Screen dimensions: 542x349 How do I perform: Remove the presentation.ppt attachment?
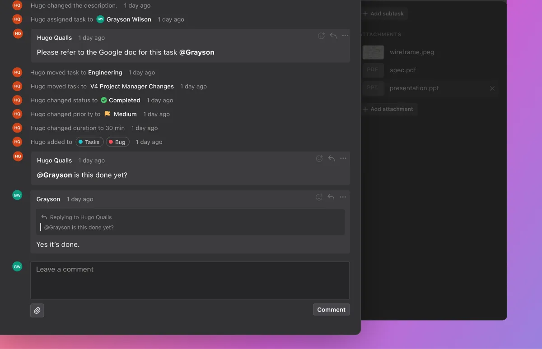coord(492,88)
